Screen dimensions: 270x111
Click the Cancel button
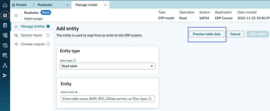click(x=235, y=34)
